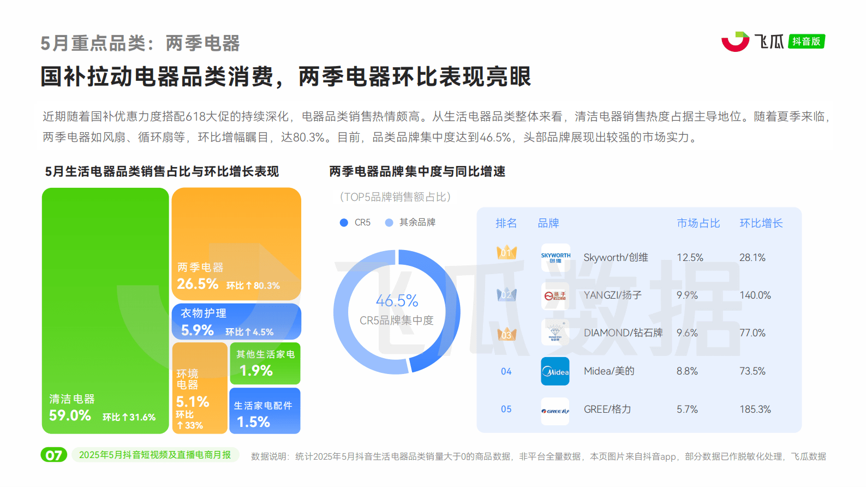
Task: Click Skyworth growth value 28.1%
Action: 752,258
